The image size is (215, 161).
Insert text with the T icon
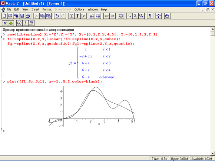(x=77, y=16)
